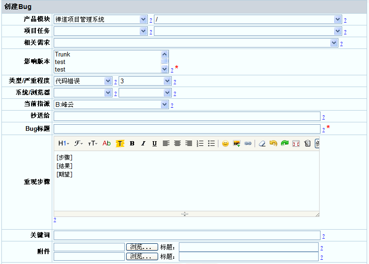Click the cut-off save button in toolbar
369x264 pixels.
[317, 143]
